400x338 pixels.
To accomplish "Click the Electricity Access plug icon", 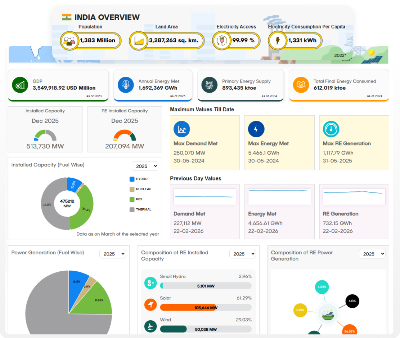I will tap(221, 40).
